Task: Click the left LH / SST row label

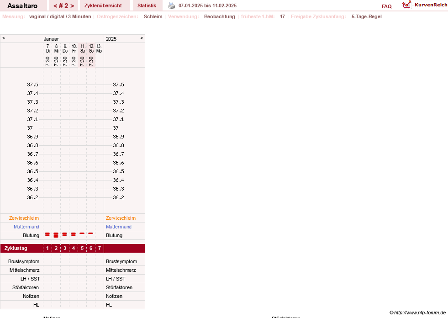Action: pos(30,279)
